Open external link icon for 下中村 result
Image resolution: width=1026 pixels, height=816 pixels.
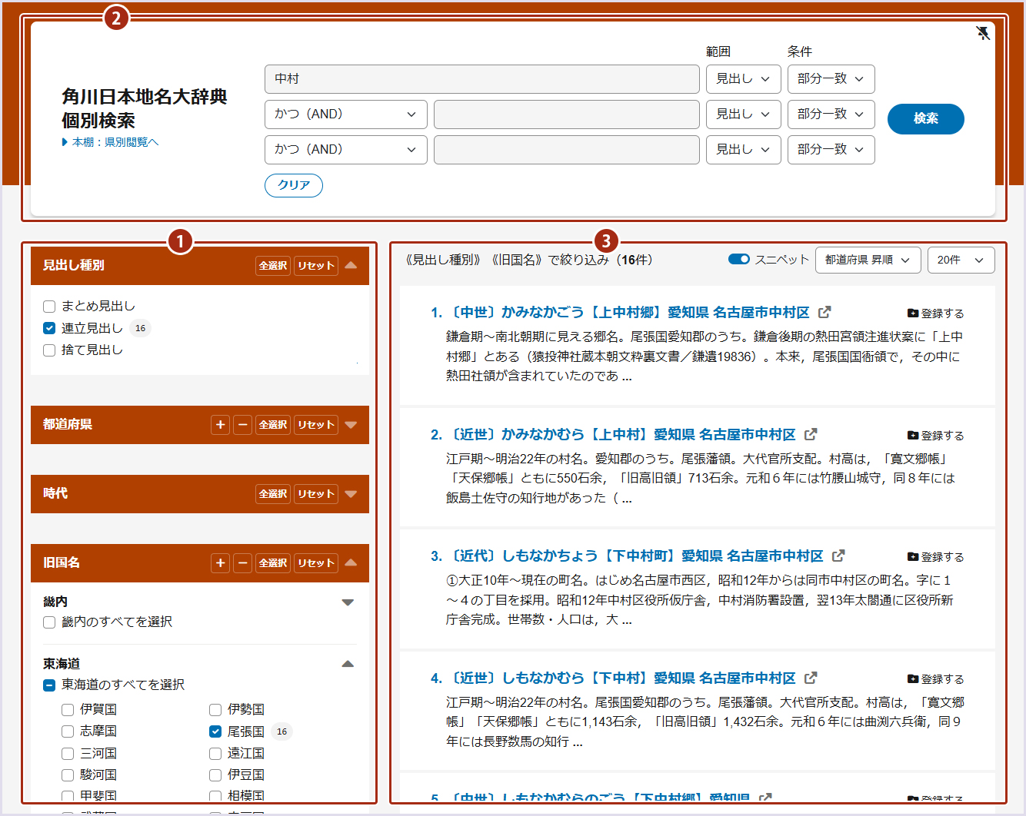(811, 678)
